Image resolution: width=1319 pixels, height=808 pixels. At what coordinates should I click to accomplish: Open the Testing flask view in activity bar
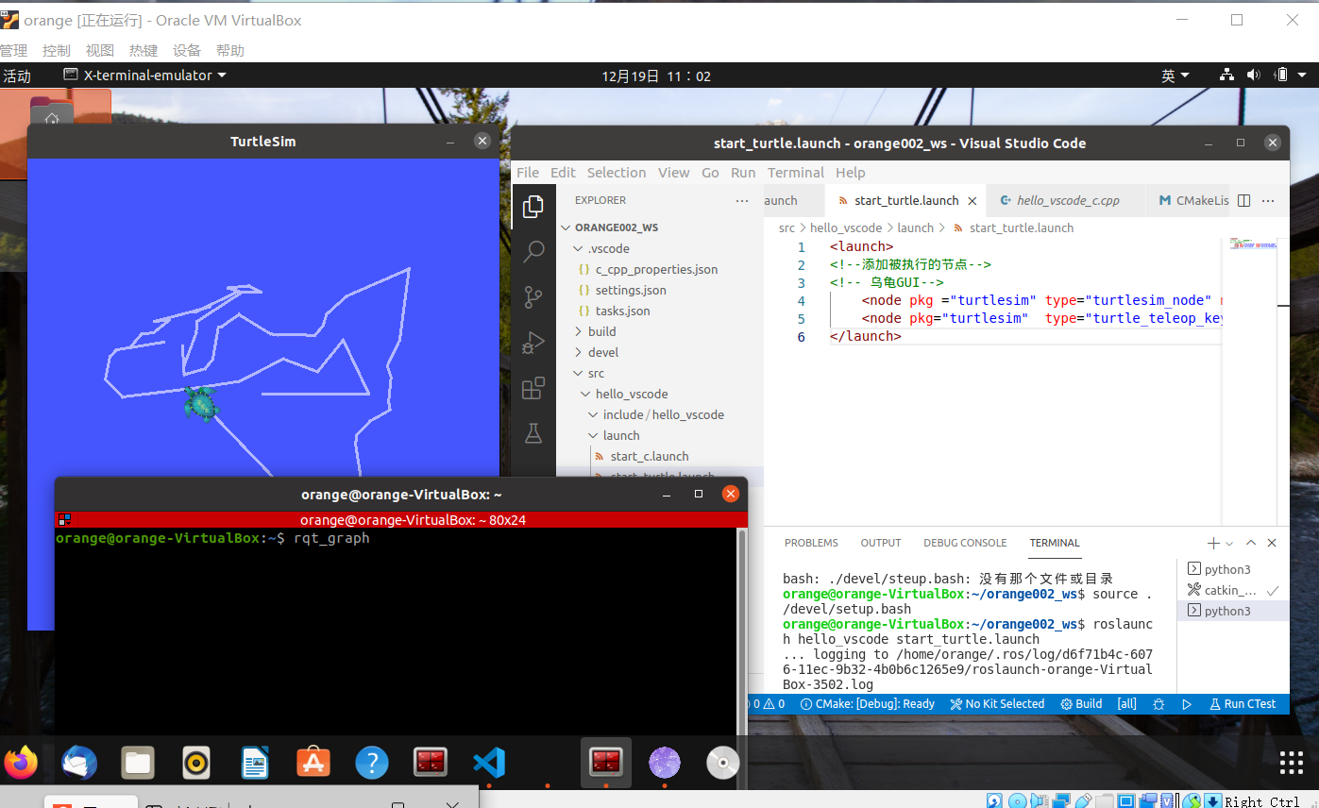[534, 433]
